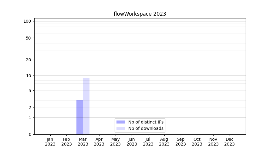The width and height of the screenshot is (273, 151).
Task: Click the dark blue March distinct IPs bar
Action: click(x=79, y=117)
